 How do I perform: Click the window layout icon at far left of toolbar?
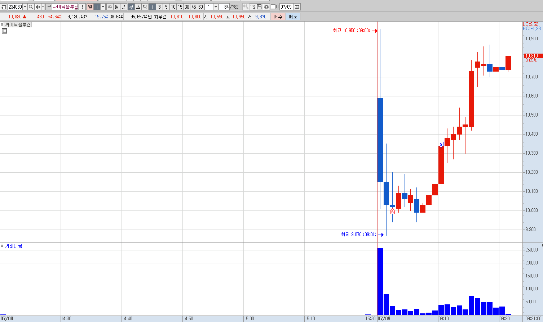pos(4,7)
